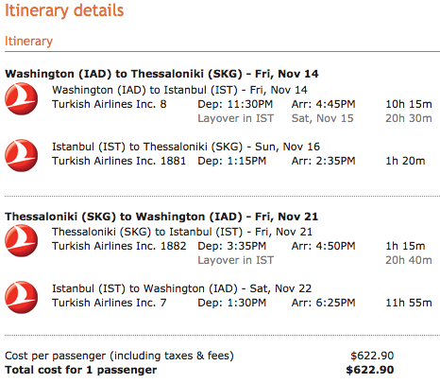Click the orange Itinerary section label
Viewport: 440px width, 383px height.
click(28, 42)
